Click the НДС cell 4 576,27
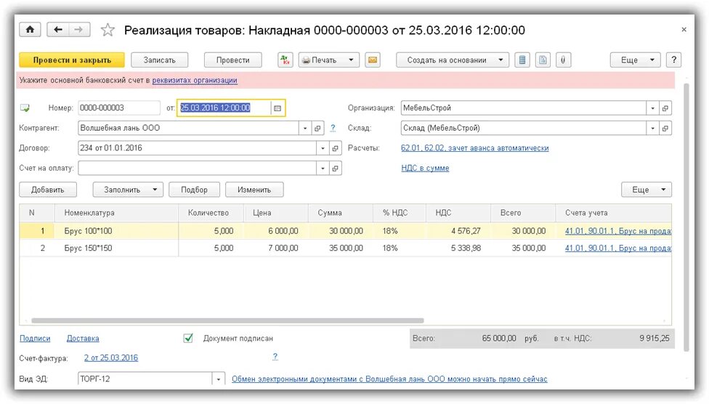 458,231
